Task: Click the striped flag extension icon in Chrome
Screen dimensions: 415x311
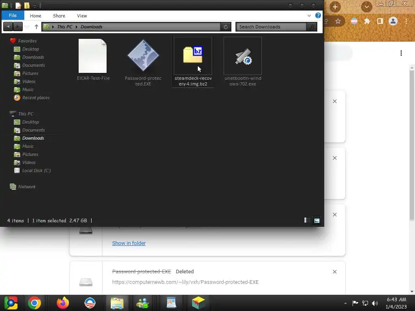Action: click(x=354, y=21)
